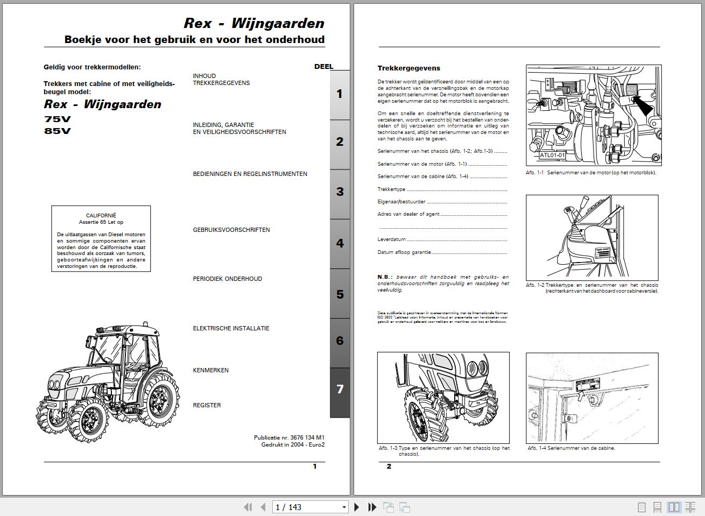Screen dimensions: 705x516
Task: Click Adres van dealer of agent line
Action: 442,214
